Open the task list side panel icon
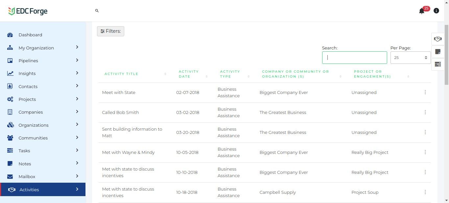449x203 pixels. click(x=437, y=64)
